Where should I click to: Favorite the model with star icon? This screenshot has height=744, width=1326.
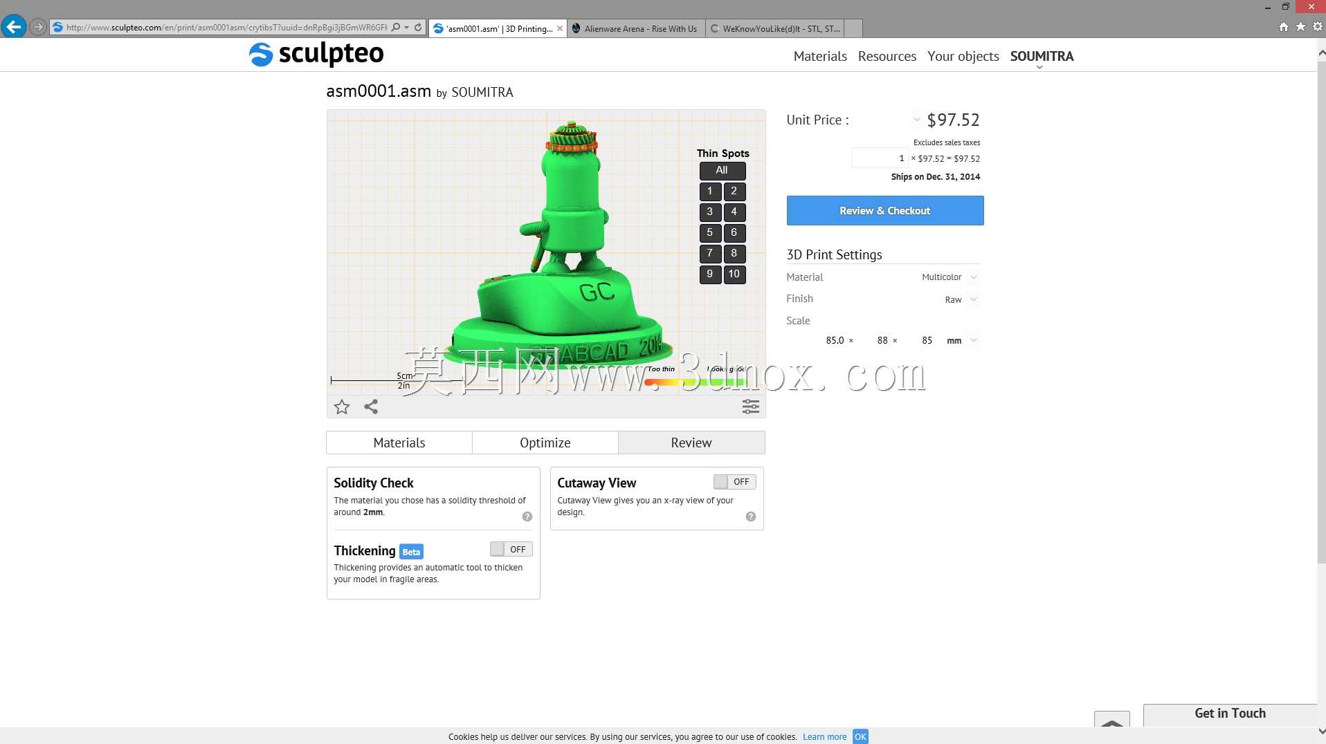(342, 407)
